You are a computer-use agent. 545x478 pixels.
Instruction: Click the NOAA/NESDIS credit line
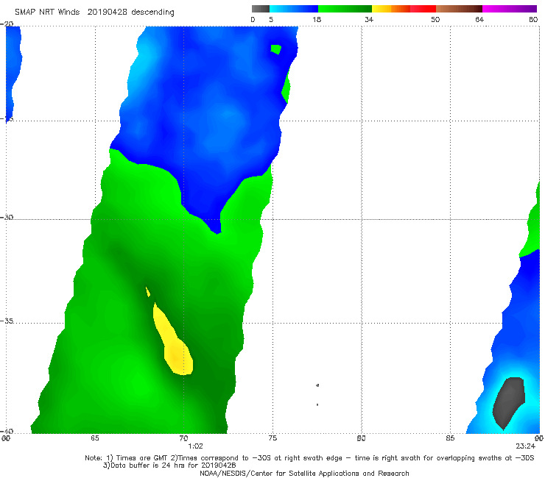tap(304, 473)
